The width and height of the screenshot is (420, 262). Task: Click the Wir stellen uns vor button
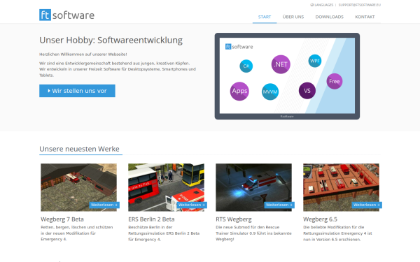pos(77,91)
